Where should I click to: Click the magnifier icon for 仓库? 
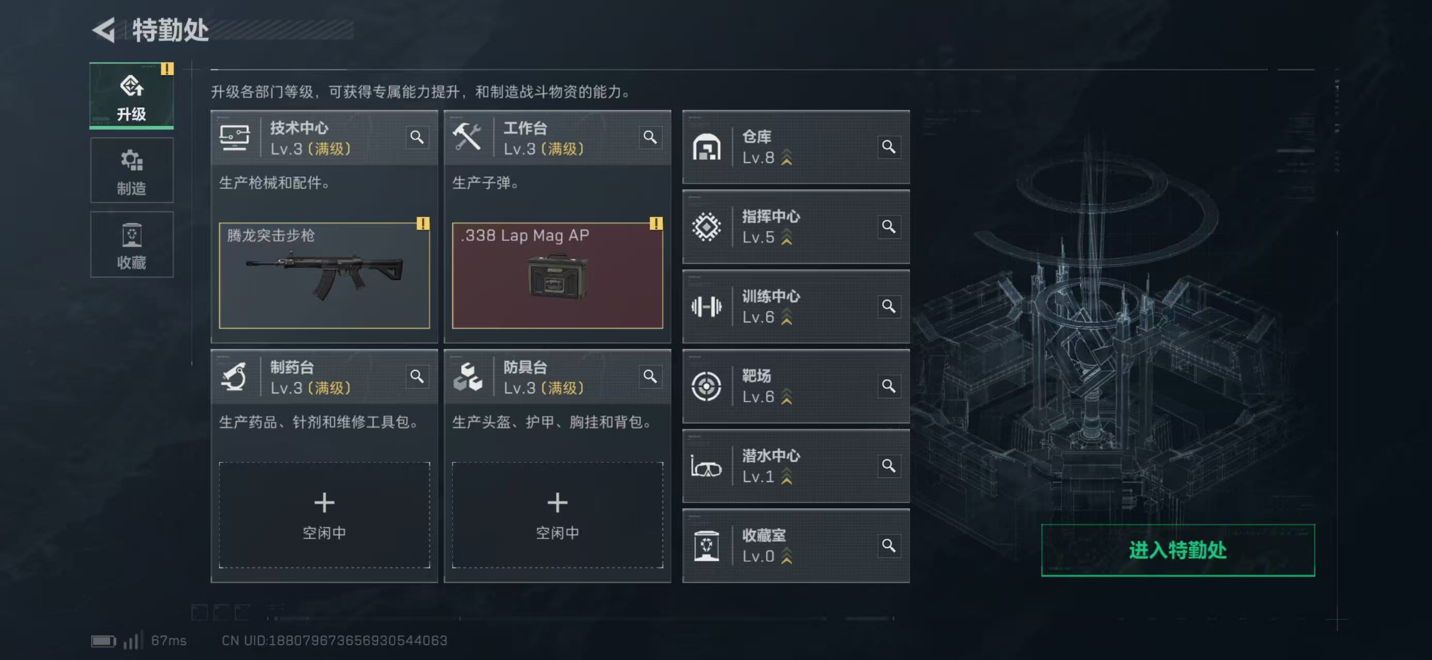click(888, 146)
